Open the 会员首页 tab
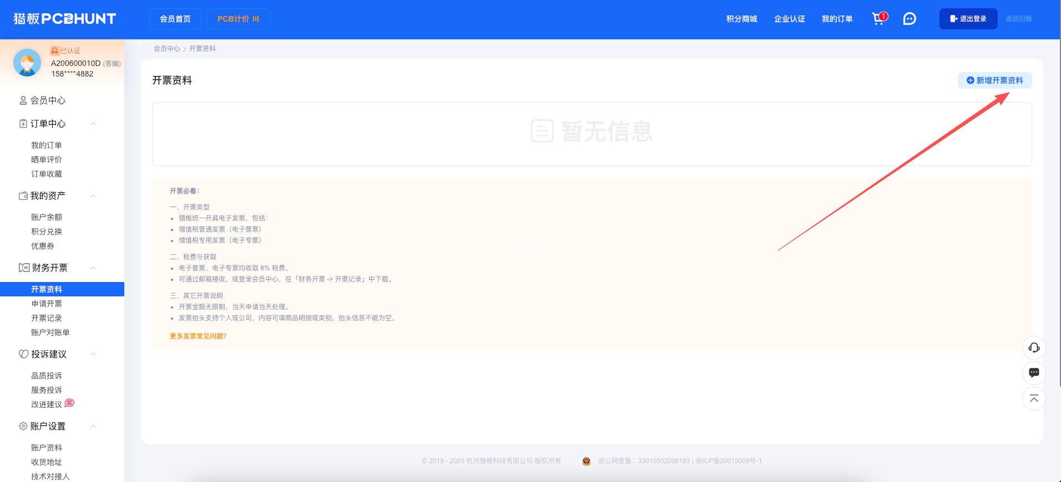 (x=175, y=19)
